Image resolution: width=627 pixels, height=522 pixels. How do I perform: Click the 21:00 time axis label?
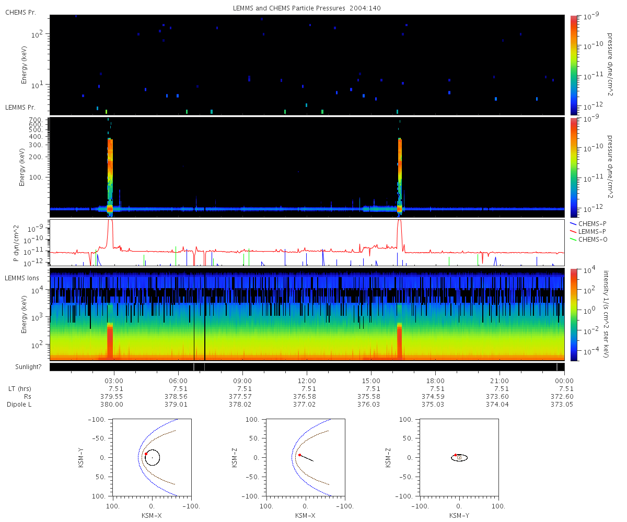(x=500, y=381)
